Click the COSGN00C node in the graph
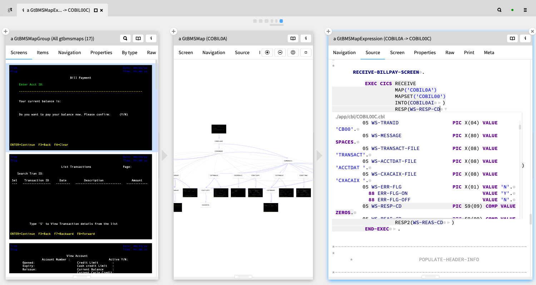The width and height of the screenshot is (536, 285). click(x=219, y=151)
